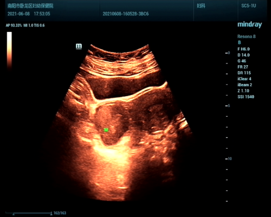Click the cine review progress bar
The image size is (271, 217).
click(29, 213)
